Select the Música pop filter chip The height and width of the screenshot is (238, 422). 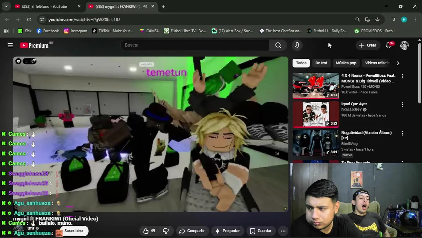tap(346, 63)
